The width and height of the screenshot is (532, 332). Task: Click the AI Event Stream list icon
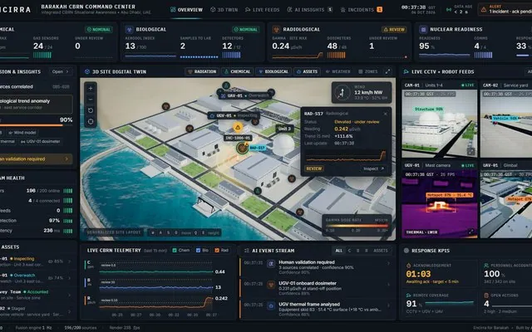(x=247, y=251)
